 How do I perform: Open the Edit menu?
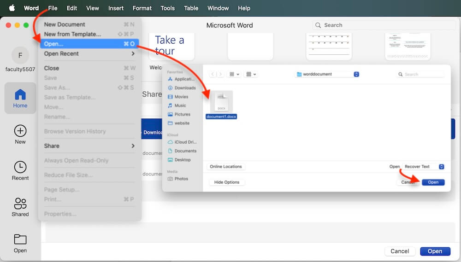click(x=72, y=8)
